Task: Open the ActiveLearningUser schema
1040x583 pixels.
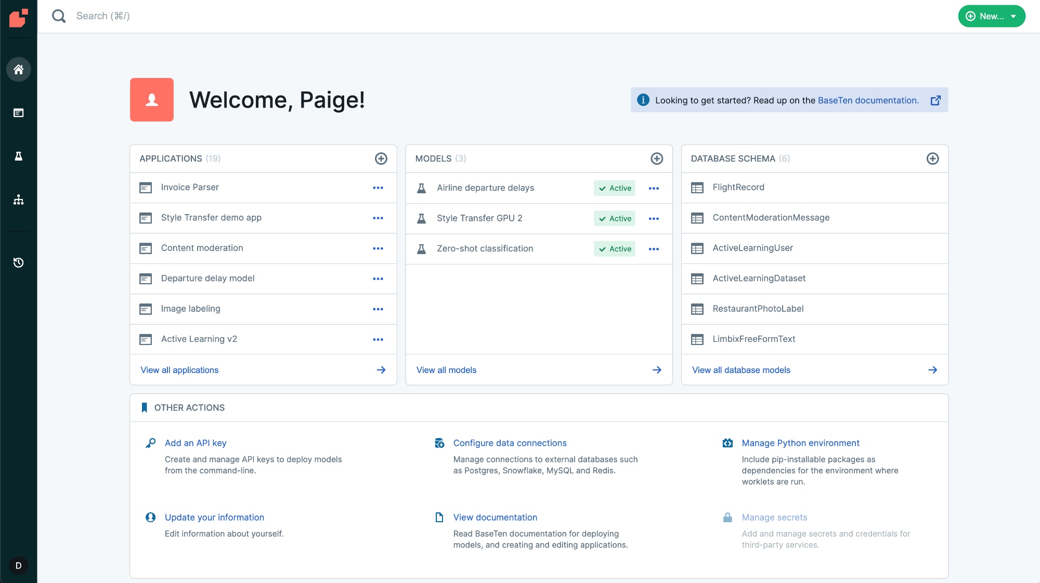Action: tap(815, 248)
